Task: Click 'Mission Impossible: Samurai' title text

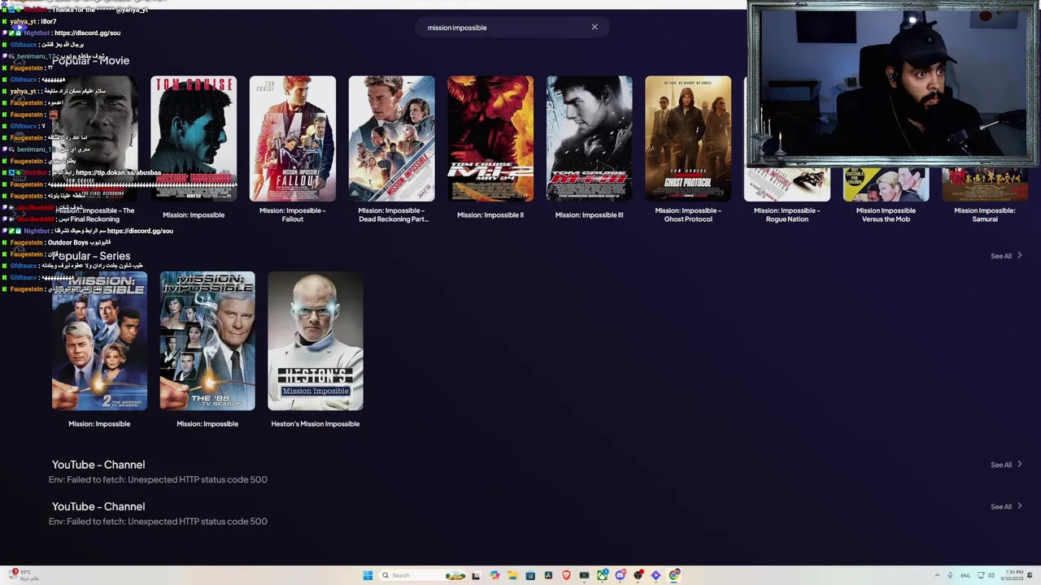Action: pos(985,214)
